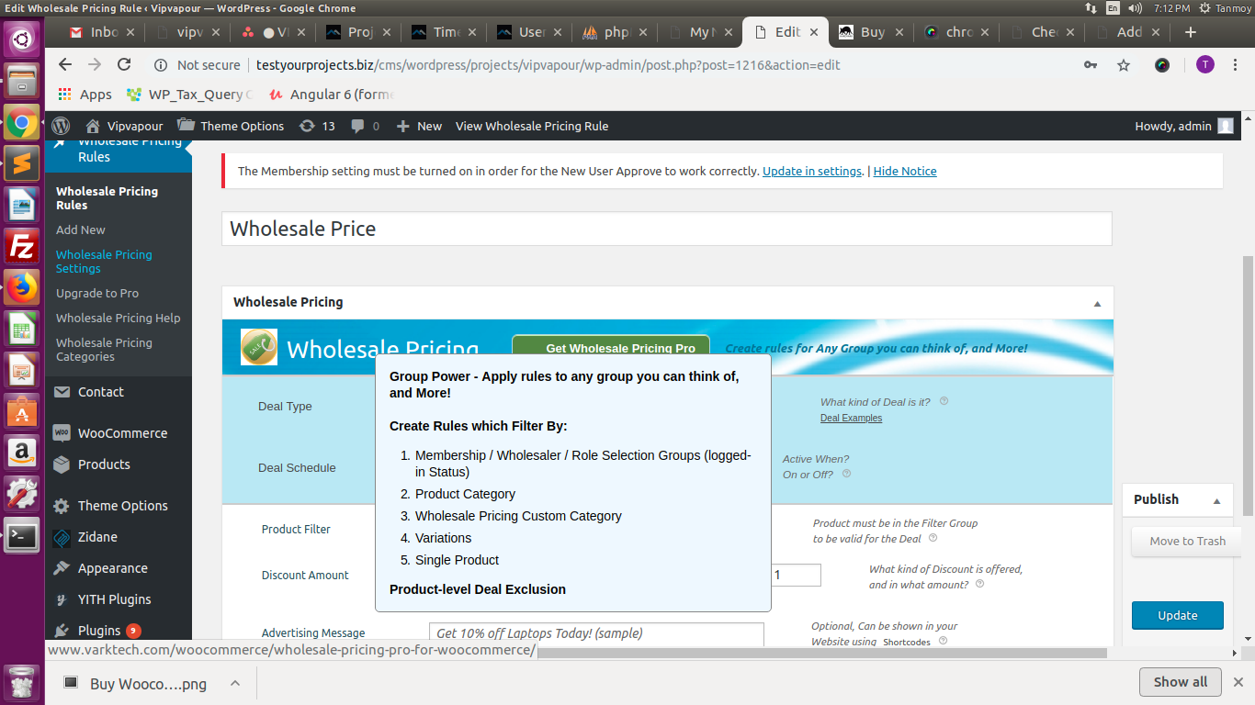This screenshot has height=705, width=1255.
Task: Open Ubuntu Software from the dock
Action: (21, 411)
